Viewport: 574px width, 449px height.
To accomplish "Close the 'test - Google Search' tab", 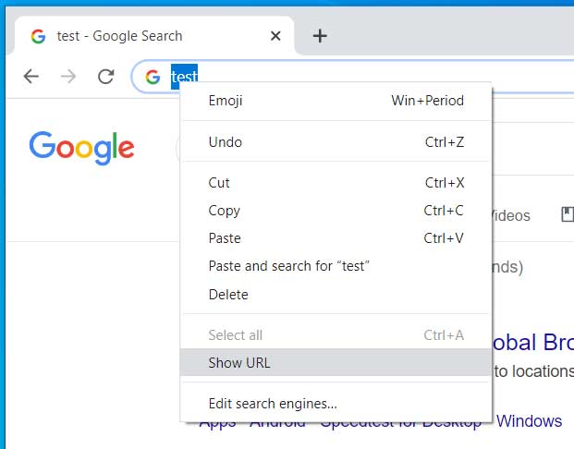I will [275, 36].
